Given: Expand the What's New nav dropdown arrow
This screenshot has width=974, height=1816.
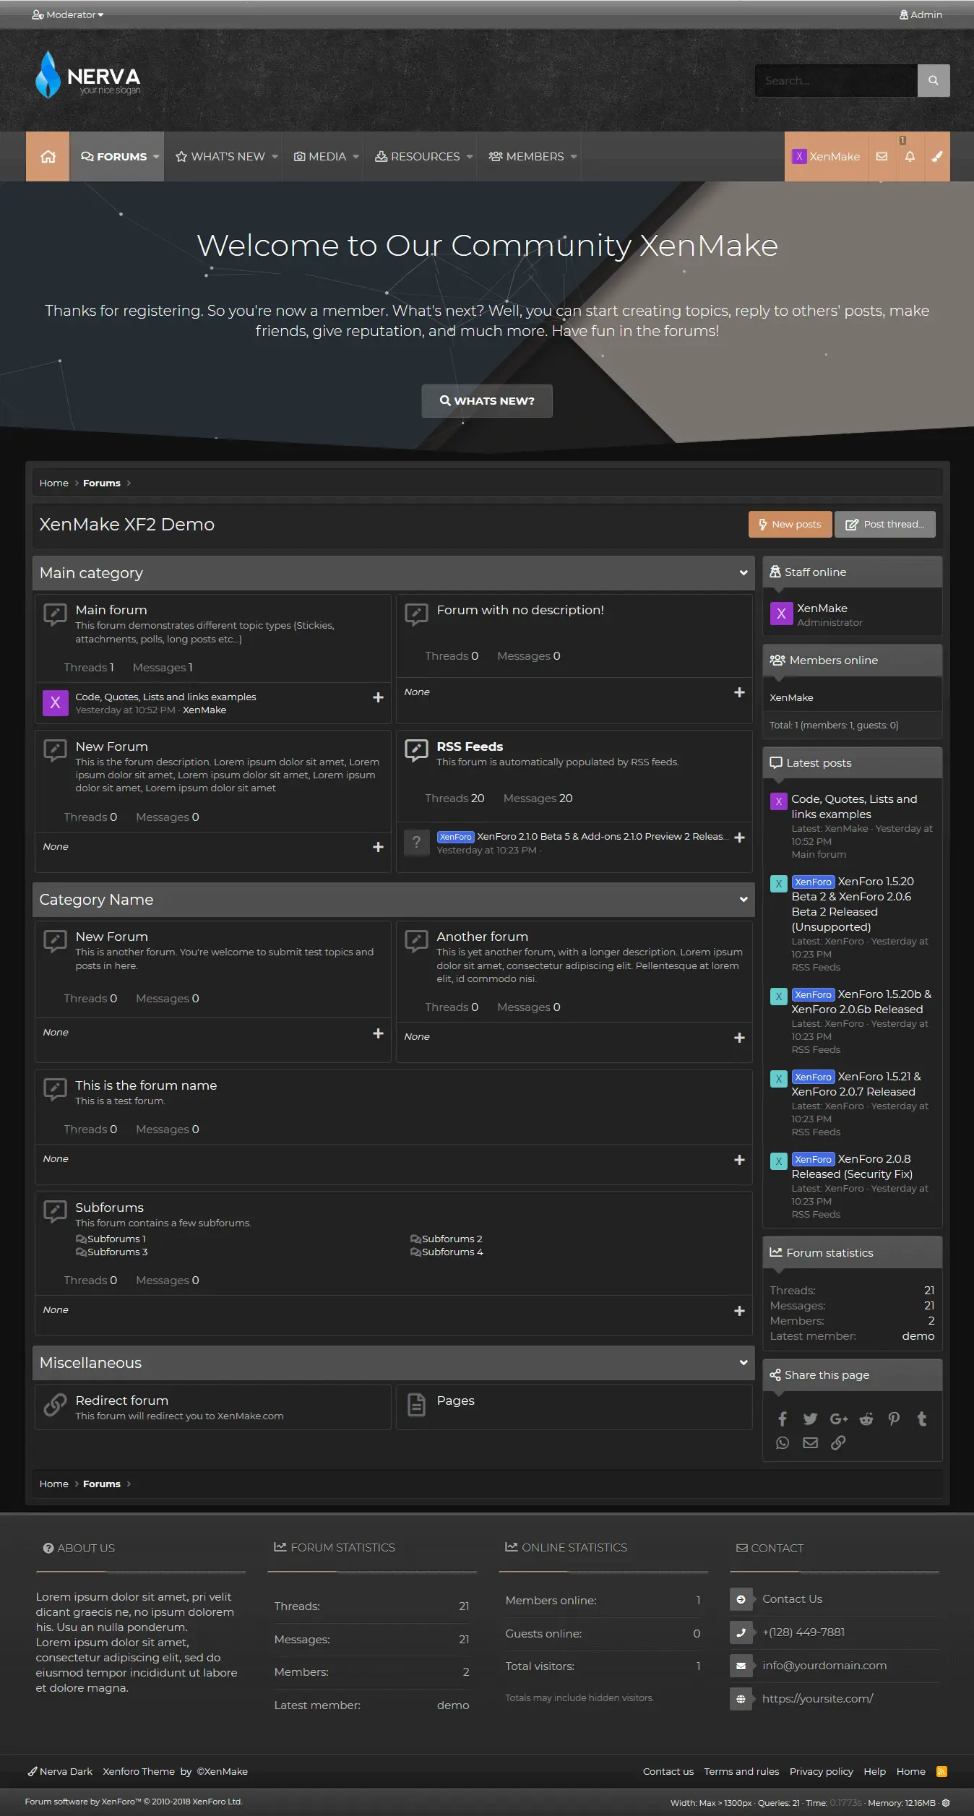Looking at the screenshot, I should 275,157.
